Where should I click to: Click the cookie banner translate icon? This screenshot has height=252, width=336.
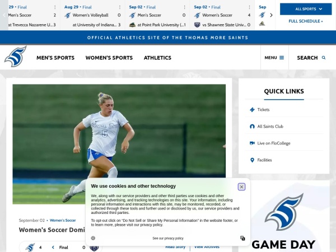click(242, 238)
